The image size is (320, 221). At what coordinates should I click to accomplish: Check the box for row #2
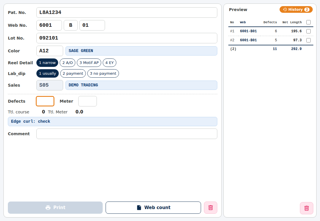(x=308, y=40)
